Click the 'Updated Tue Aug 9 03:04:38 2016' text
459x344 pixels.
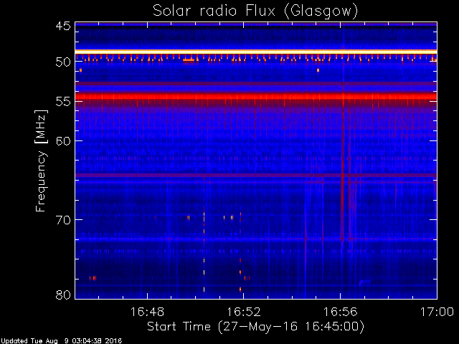pyautogui.click(x=61, y=341)
